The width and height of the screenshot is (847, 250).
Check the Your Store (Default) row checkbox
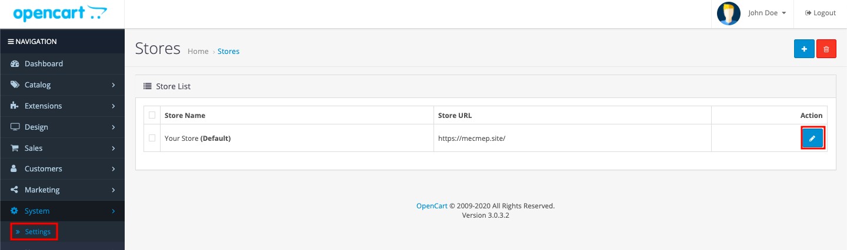click(x=152, y=138)
